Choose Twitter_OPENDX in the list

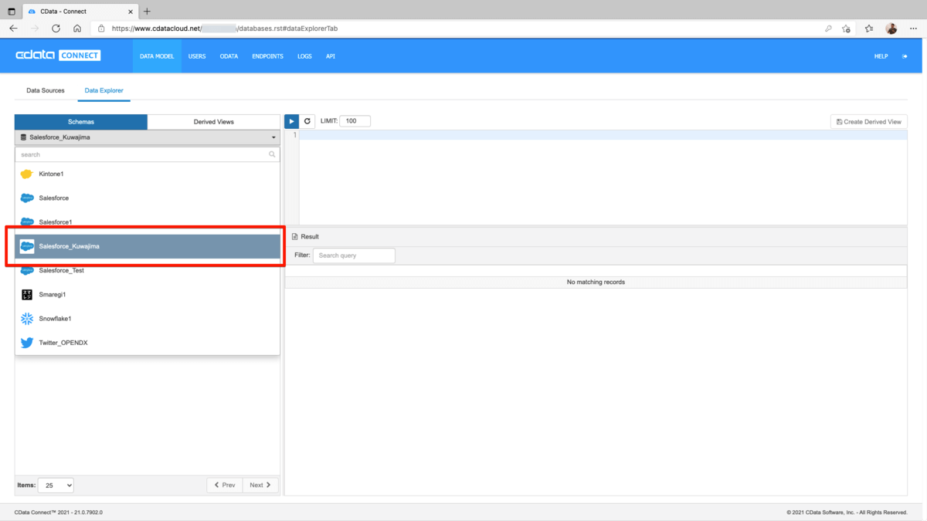[x=148, y=343]
